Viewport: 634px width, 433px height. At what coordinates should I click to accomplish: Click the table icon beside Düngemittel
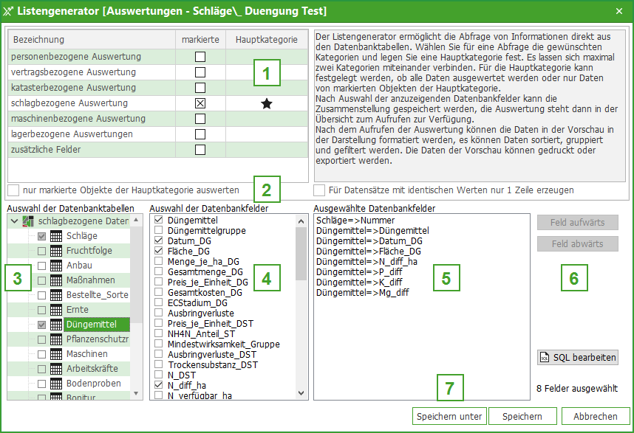point(56,325)
